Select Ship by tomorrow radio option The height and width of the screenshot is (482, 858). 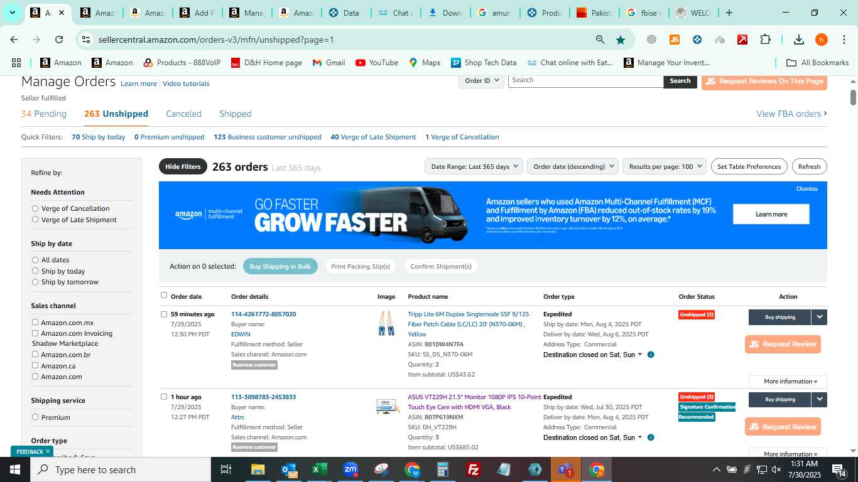(35, 282)
